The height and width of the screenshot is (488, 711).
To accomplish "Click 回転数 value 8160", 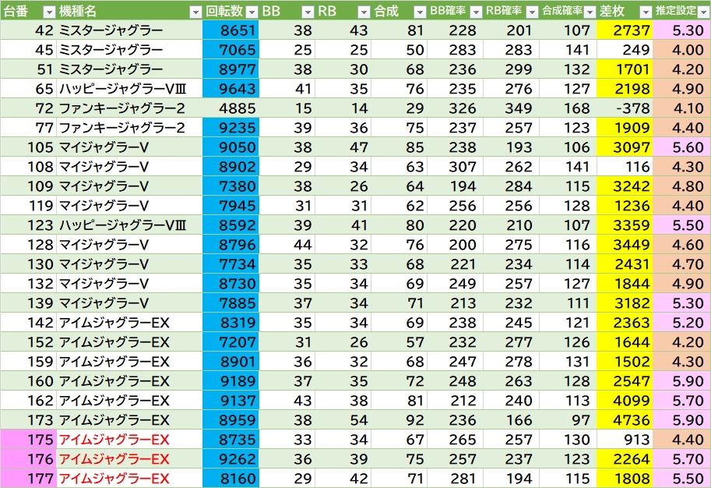I will click(231, 479).
